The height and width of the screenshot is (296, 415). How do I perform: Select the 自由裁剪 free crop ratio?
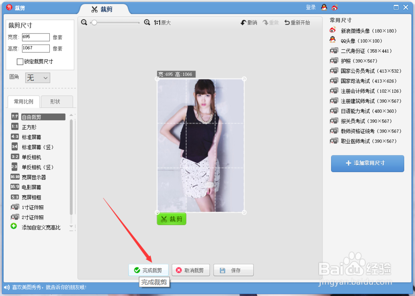pyautogui.click(x=38, y=117)
